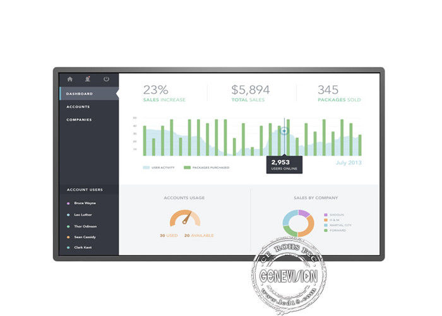This screenshot has width=442, height=316.
Task: Open the user profile icon in sidebar
Action: (x=88, y=79)
